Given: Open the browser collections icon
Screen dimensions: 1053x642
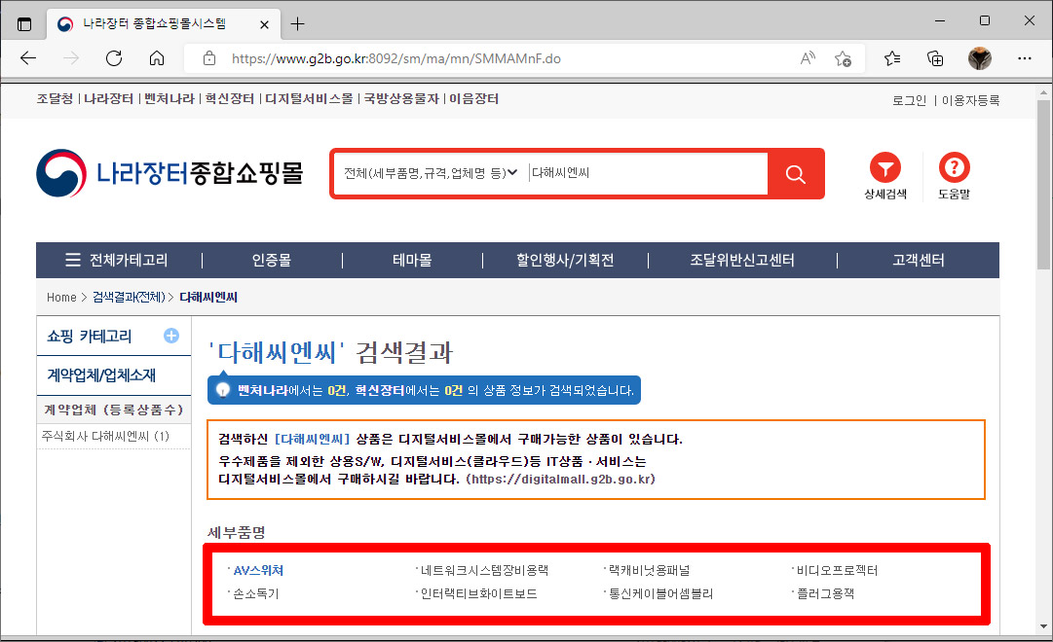Looking at the screenshot, I should tap(935, 58).
